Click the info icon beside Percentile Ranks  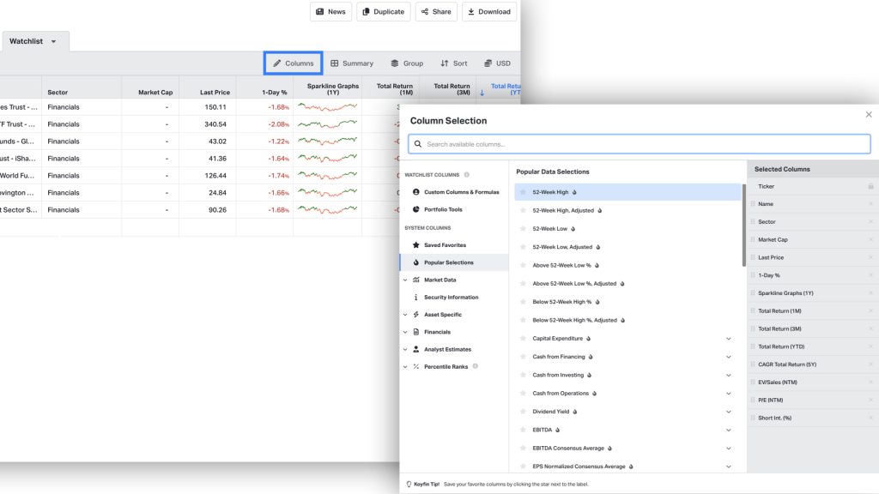[x=475, y=366]
